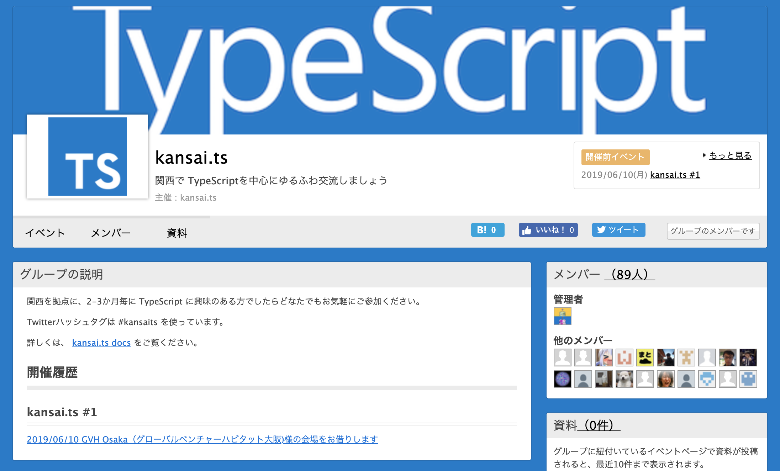
Task: Open the 資料 tab
Action: click(177, 233)
